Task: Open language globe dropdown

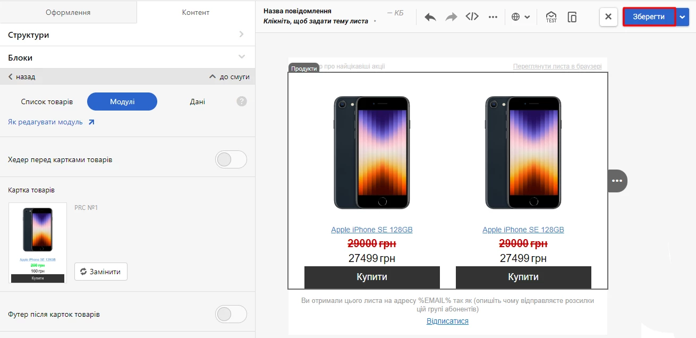Action: click(x=521, y=17)
